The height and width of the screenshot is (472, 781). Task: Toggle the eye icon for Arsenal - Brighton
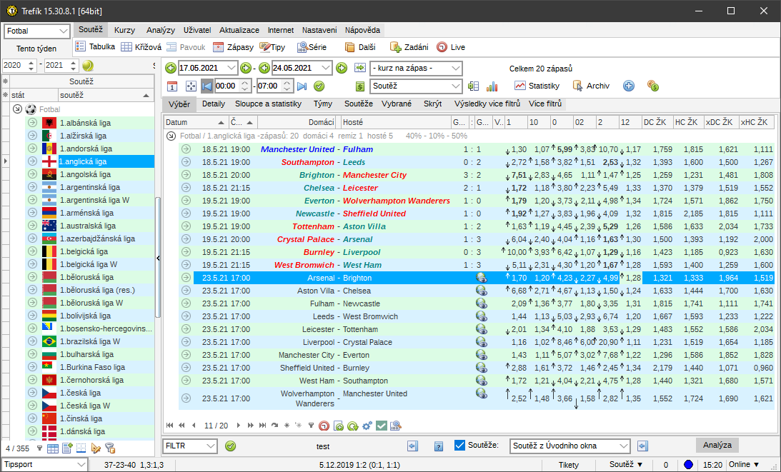pyautogui.click(x=481, y=278)
